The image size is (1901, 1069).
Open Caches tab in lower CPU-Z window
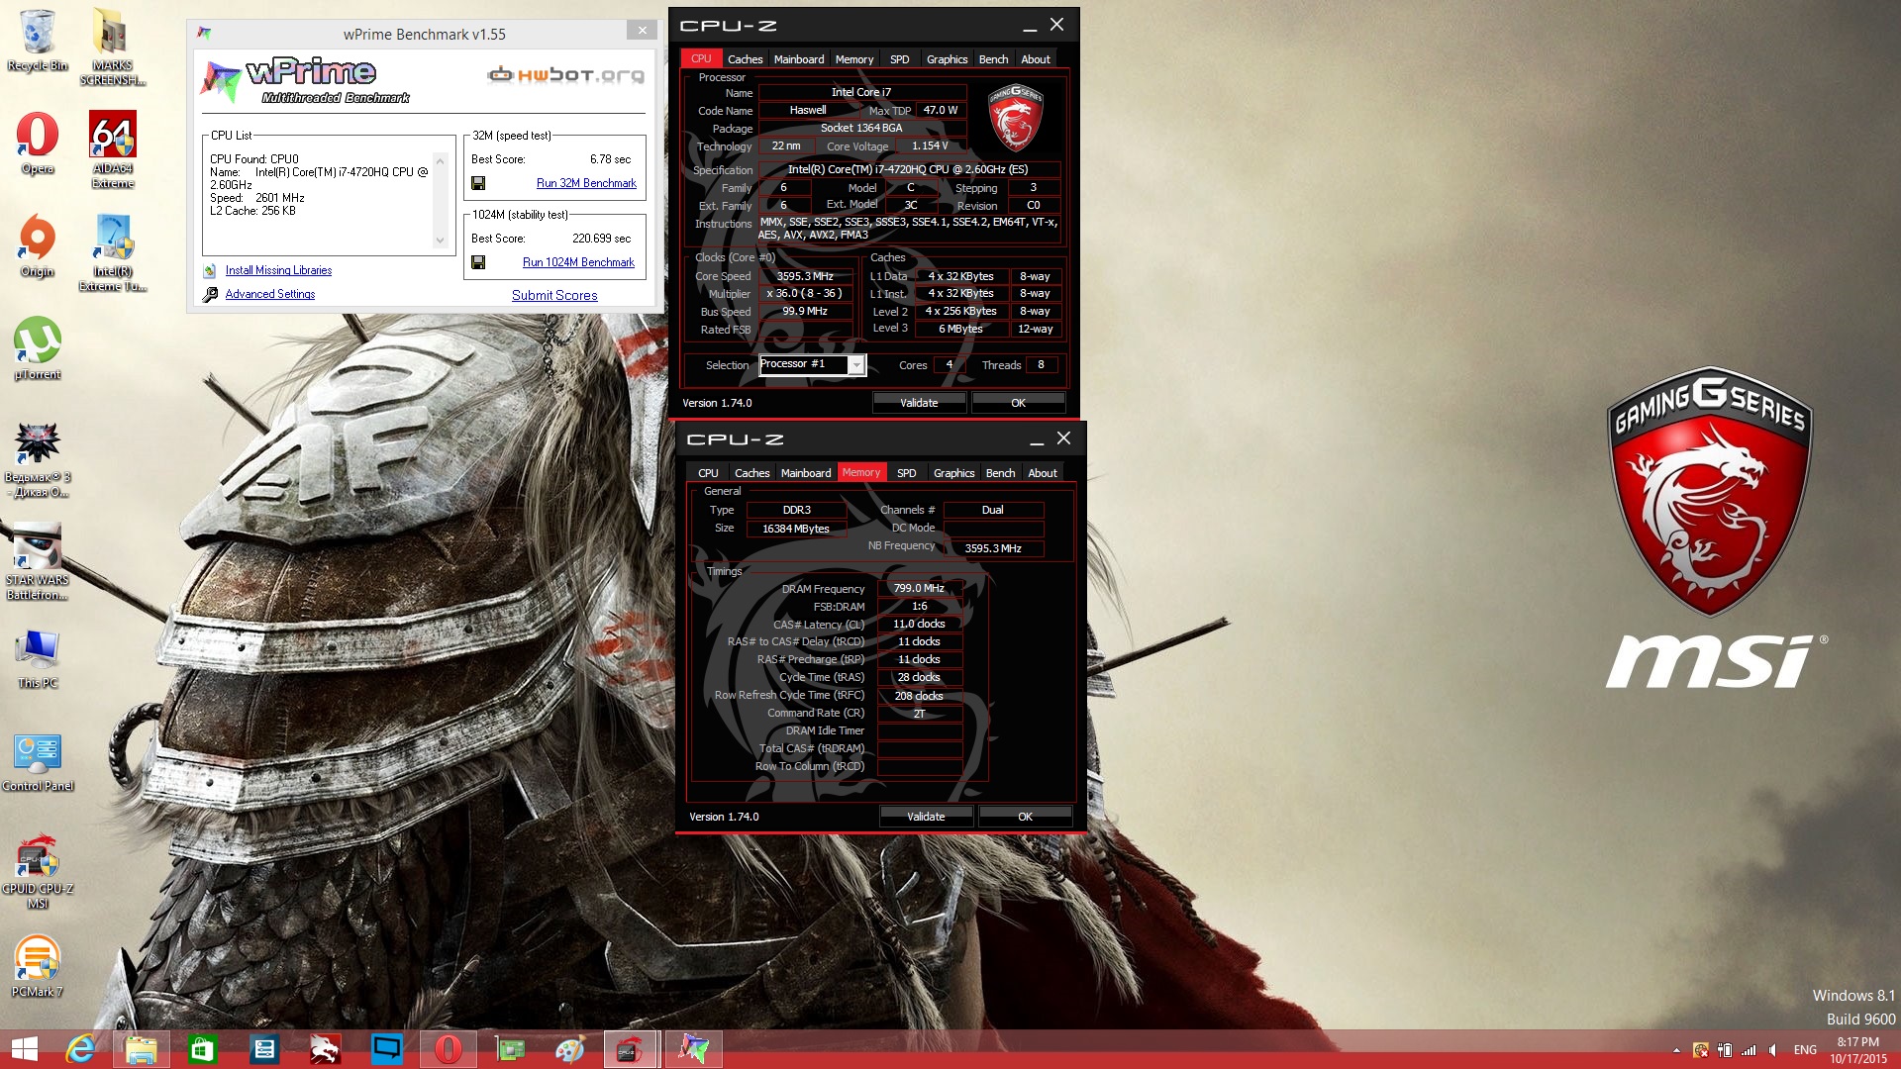(x=751, y=473)
